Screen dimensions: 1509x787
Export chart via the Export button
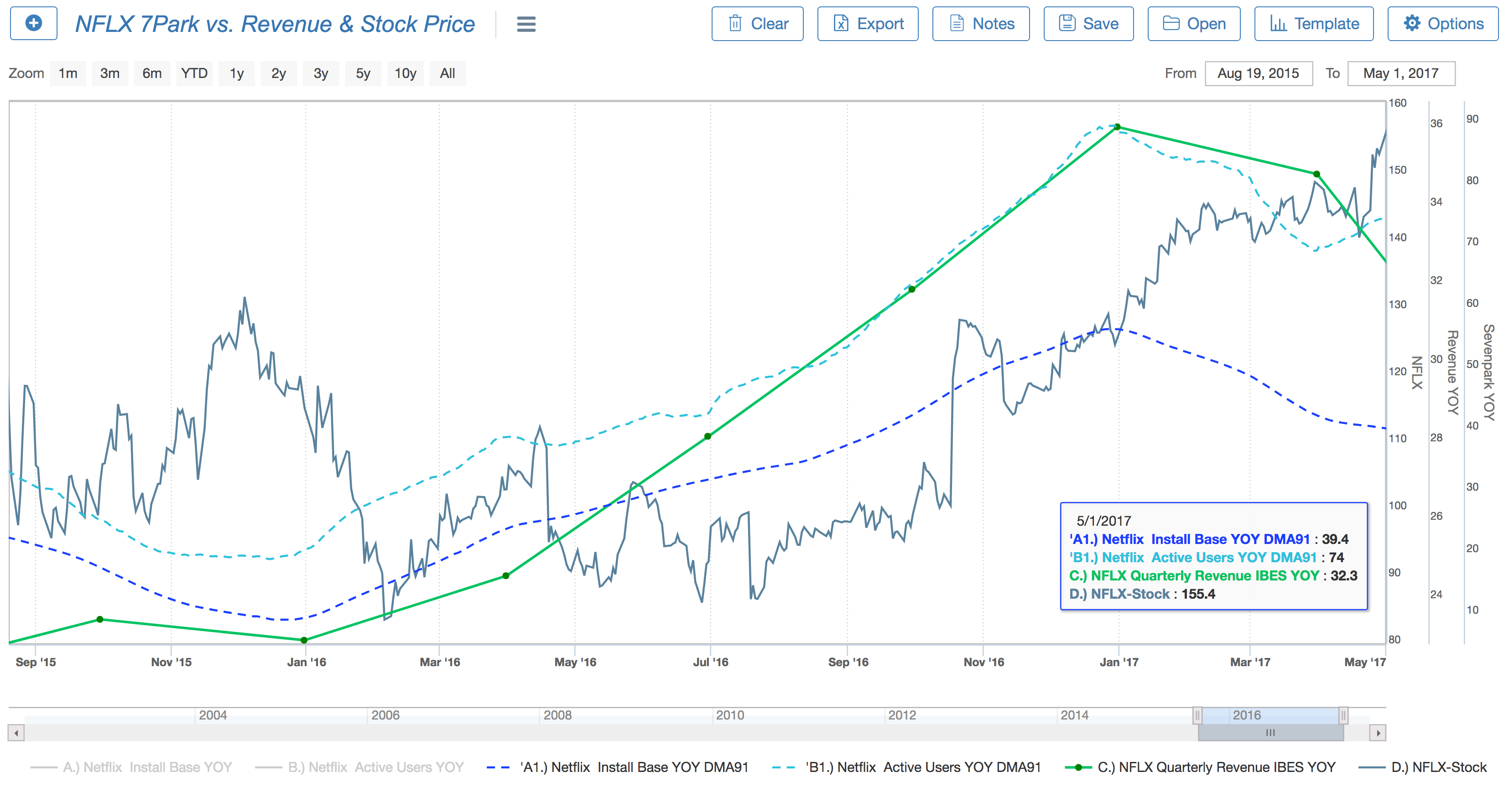[x=868, y=23]
